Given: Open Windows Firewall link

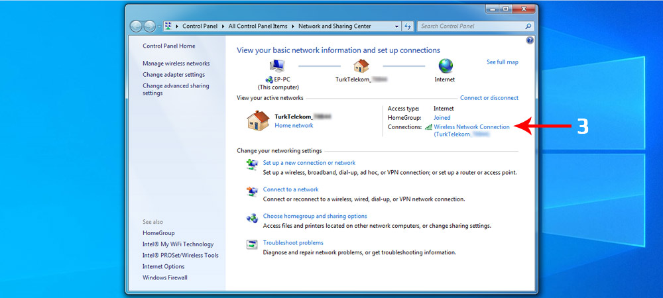Looking at the screenshot, I should pos(165,277).
